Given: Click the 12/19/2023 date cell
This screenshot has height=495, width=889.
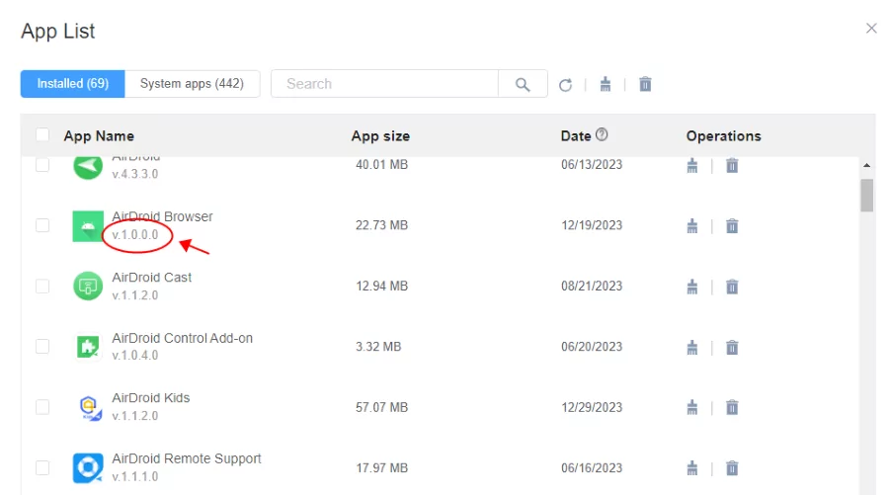Looking at the screenshot, I should point(592,225).
